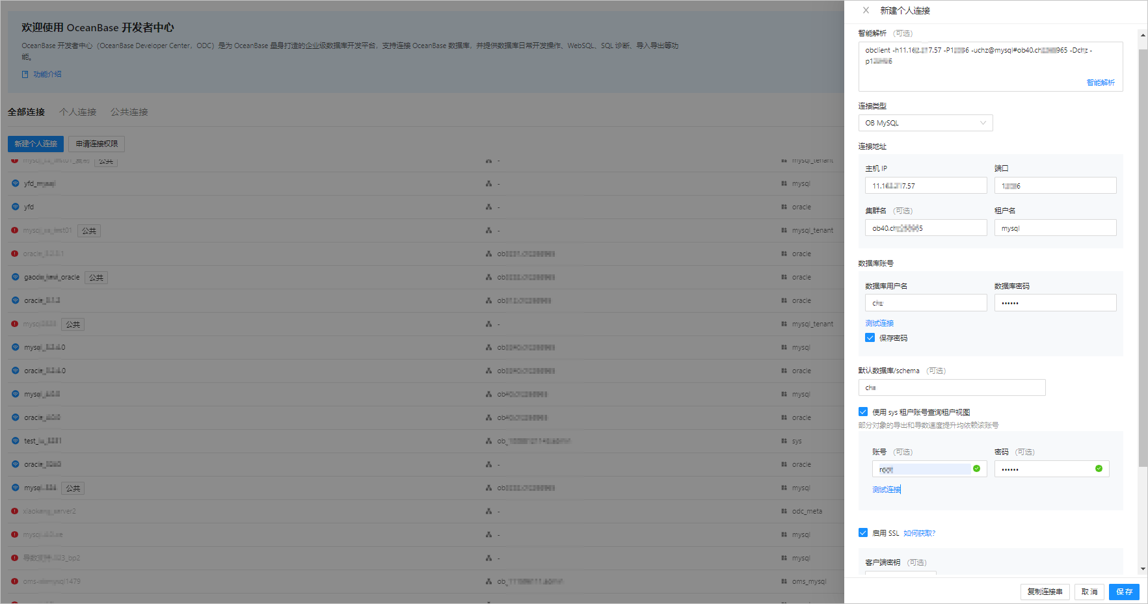The width and height of the screenshot is (1148, 604).
Task: Click the 新建个人连接 button
Action: pyautogui.click(x=36, y=144)
